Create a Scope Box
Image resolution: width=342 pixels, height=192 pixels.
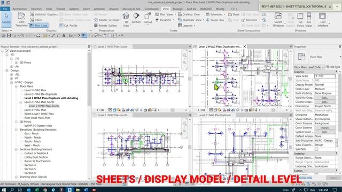(x=215, y=20)
